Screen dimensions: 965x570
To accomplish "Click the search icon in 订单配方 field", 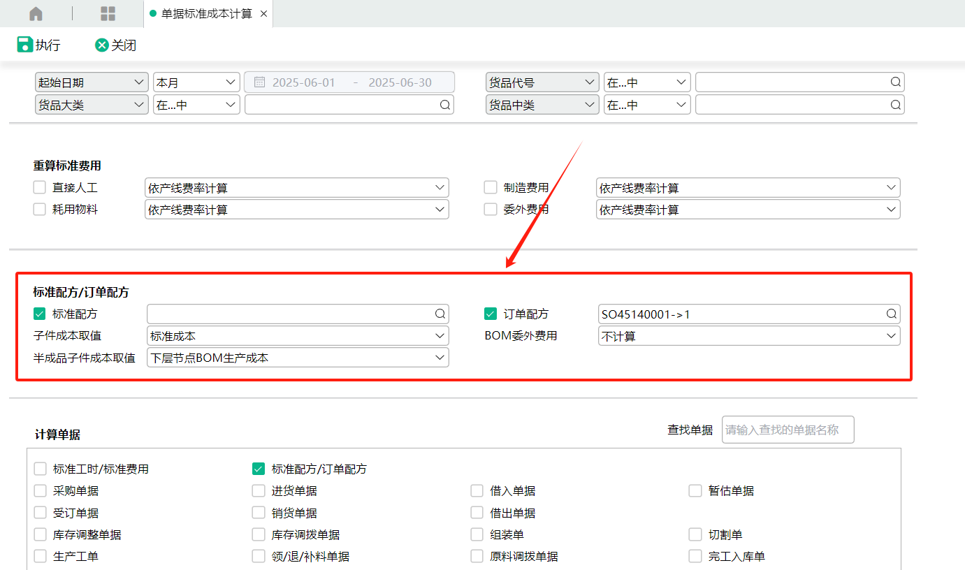I will click(892, 314).
